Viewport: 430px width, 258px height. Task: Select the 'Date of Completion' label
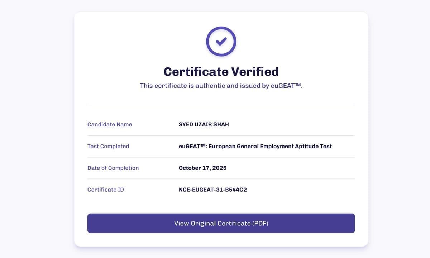tap(113, 168)
